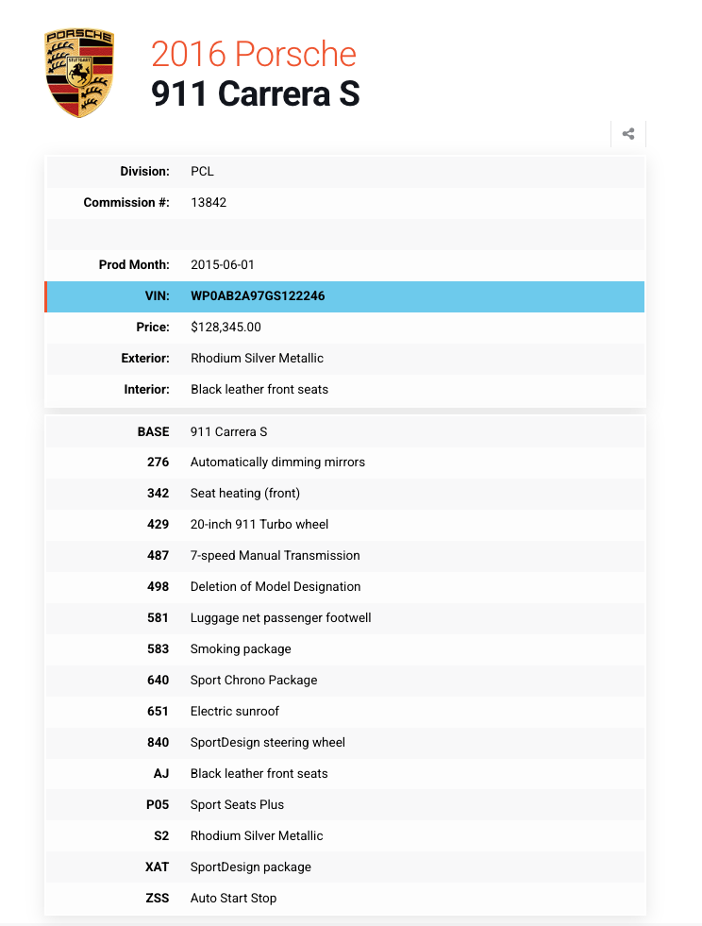702x926 pixels.
Task: Click the price $128,345.00 value
Action: [x=226, y=327]
